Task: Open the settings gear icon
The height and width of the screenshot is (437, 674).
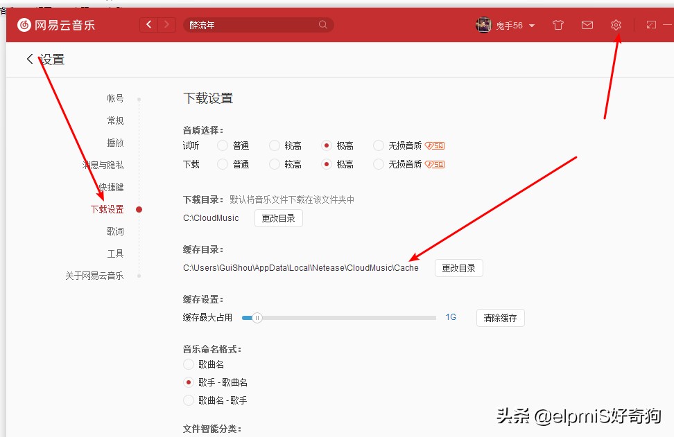Action: [x=616, y=24]
